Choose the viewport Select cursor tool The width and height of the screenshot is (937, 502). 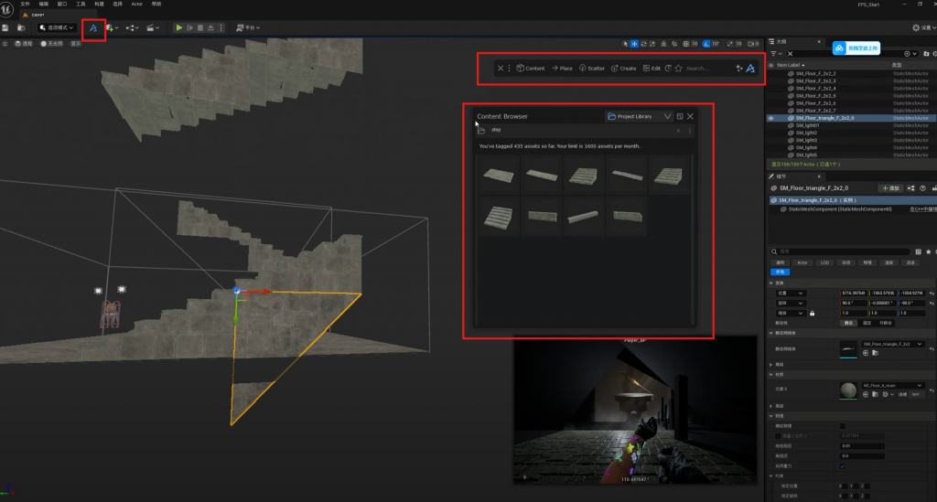625,44
